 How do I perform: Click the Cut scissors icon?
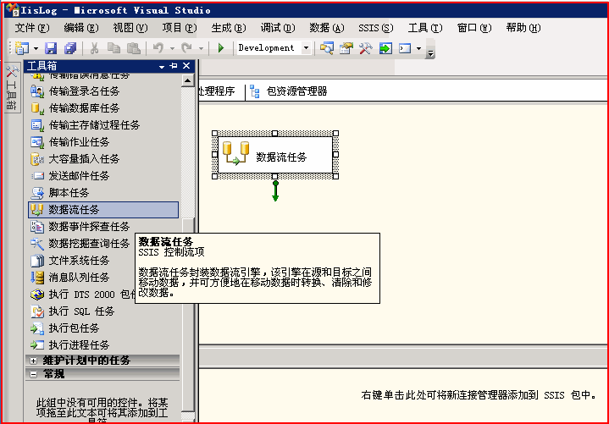[94, 48]
